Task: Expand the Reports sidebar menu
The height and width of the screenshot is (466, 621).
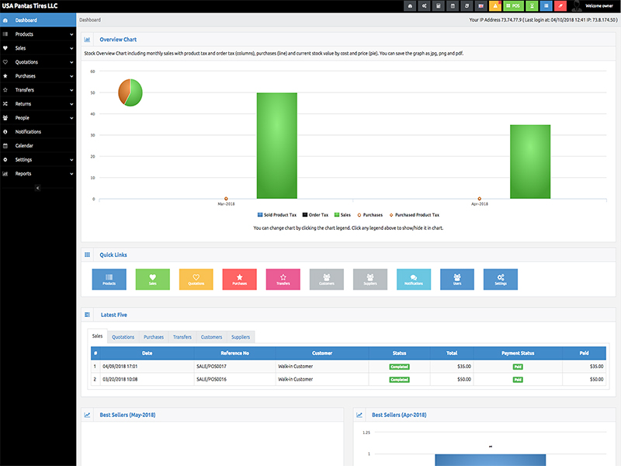Action: [x=38, y=174]
